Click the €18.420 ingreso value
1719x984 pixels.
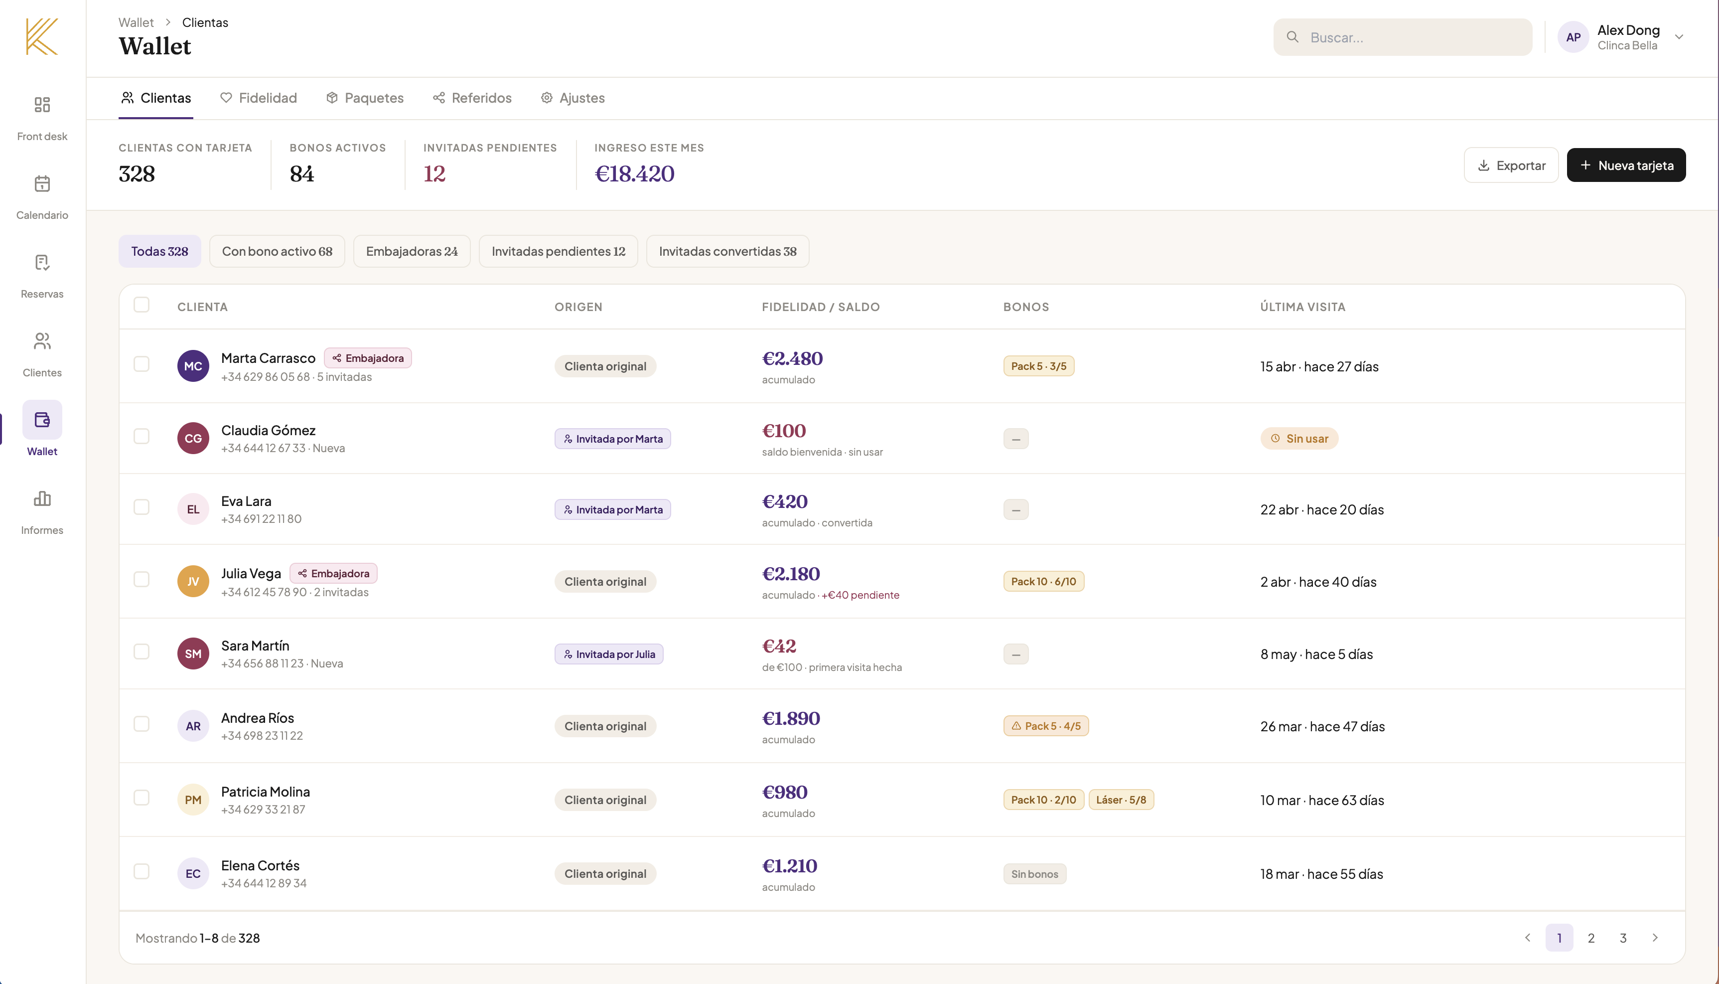(x=634, y=173)
